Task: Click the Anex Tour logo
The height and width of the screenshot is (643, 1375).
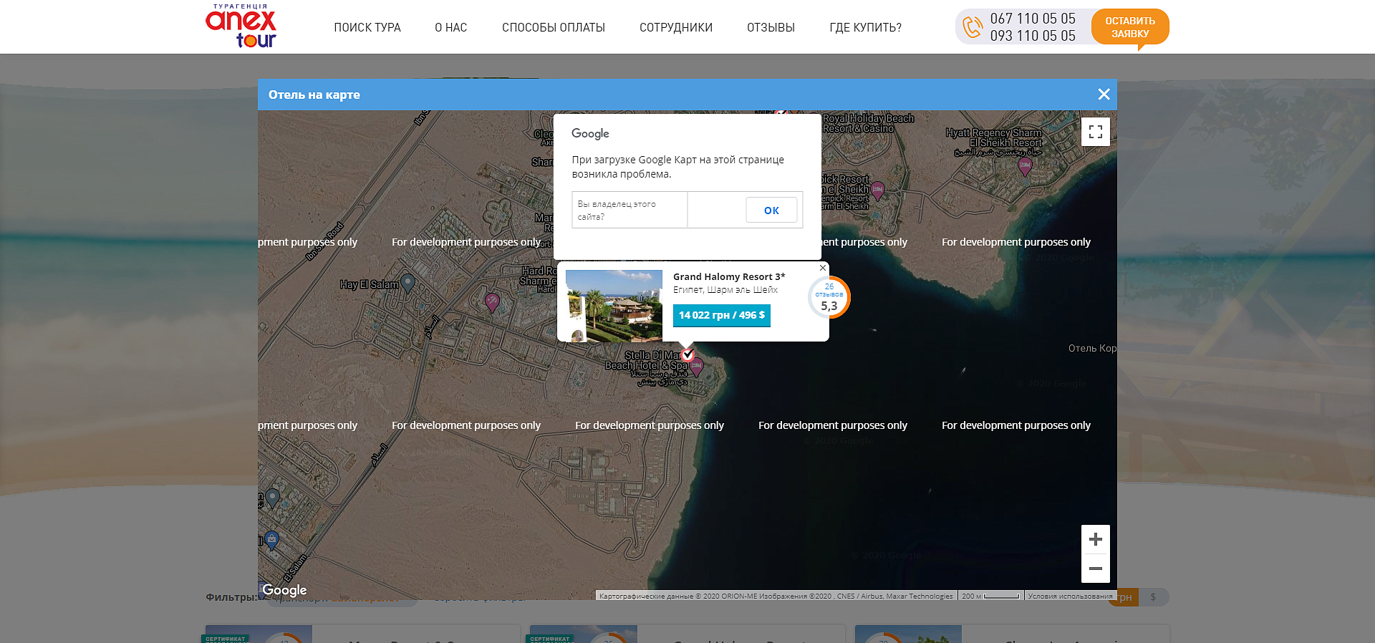Action: pos(241,26)
